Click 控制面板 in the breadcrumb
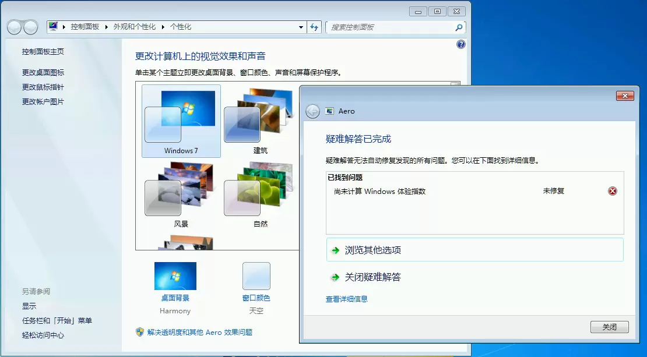This screenshot has height=357, width=647. tap(85, 27)
